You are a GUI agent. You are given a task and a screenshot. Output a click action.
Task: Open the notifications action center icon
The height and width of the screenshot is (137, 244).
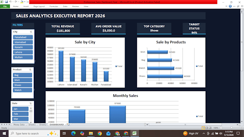point(238,133)
